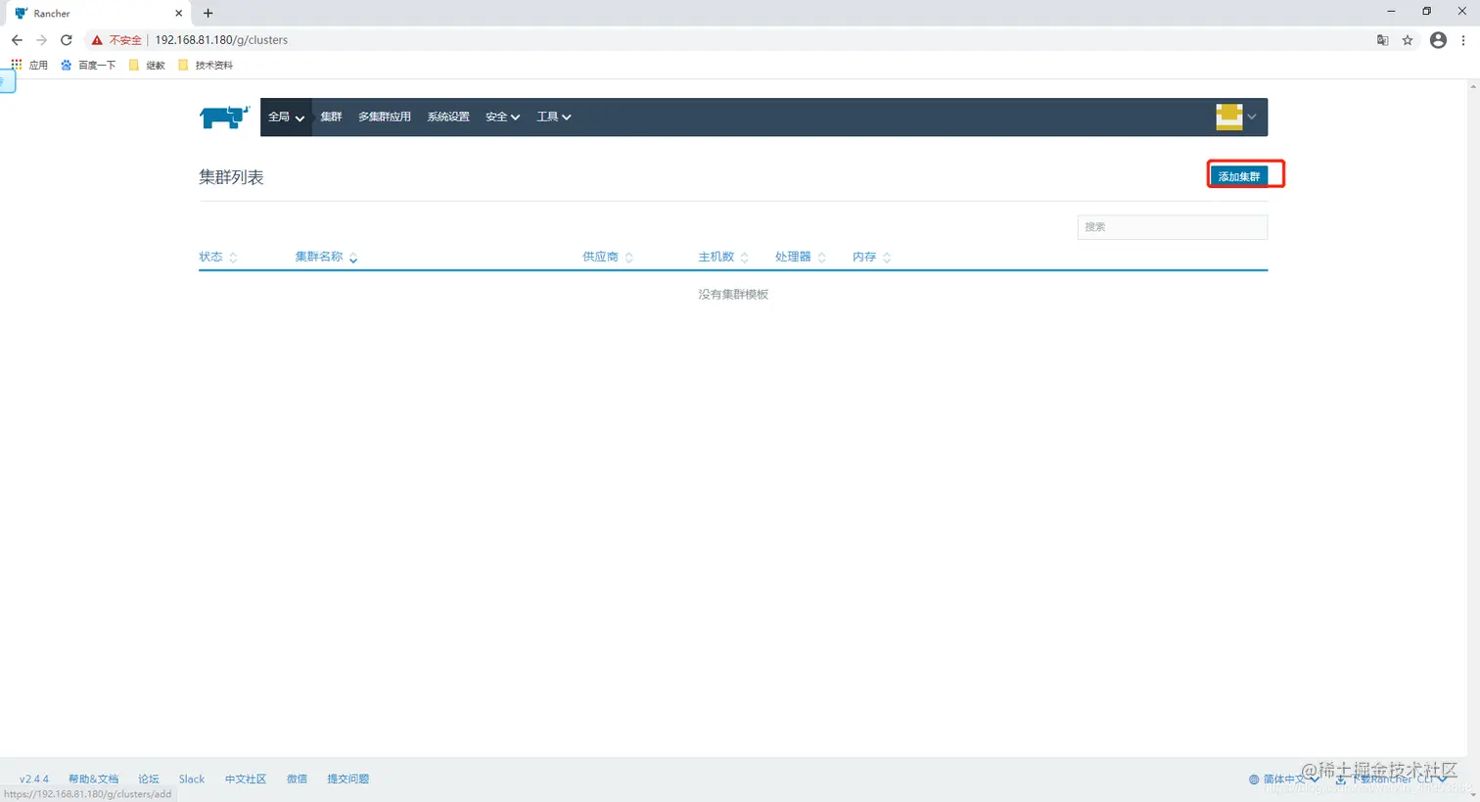Sort the table by 集群名称 column
This screenshot has width=1480, height=802.
pos(327,257)
